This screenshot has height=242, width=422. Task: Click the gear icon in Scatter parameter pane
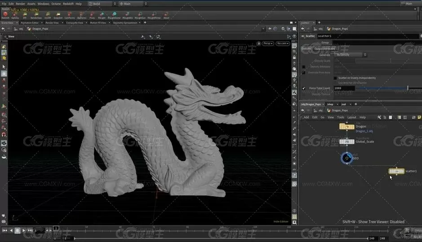pos(421,36)
